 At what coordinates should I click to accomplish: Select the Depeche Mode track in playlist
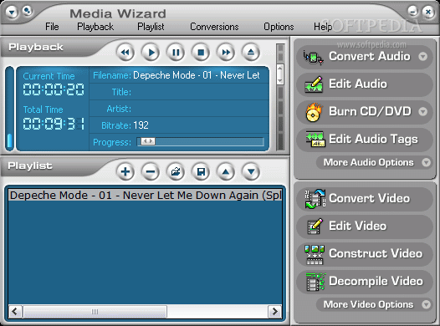[145, 195]
